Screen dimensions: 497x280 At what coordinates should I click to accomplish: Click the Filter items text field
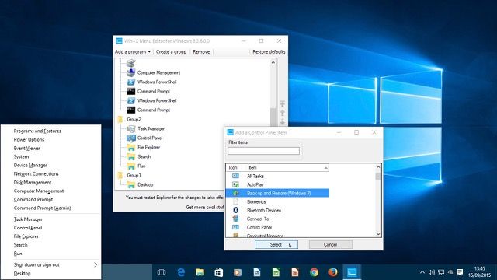coord(263,151)
